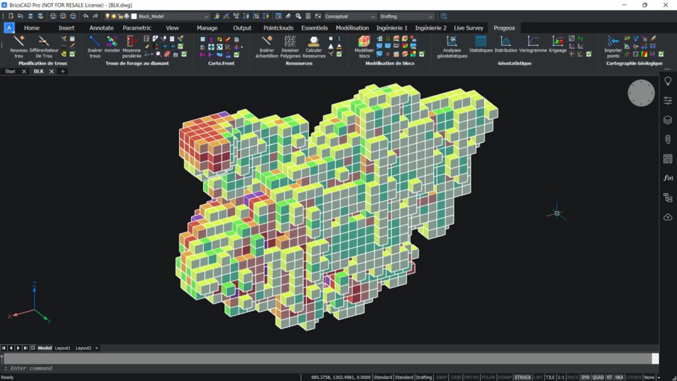The width and height of the screenshot is (677, 381).
Task: Open Analyses géostatistiques tool
Action: click(452, 47)
